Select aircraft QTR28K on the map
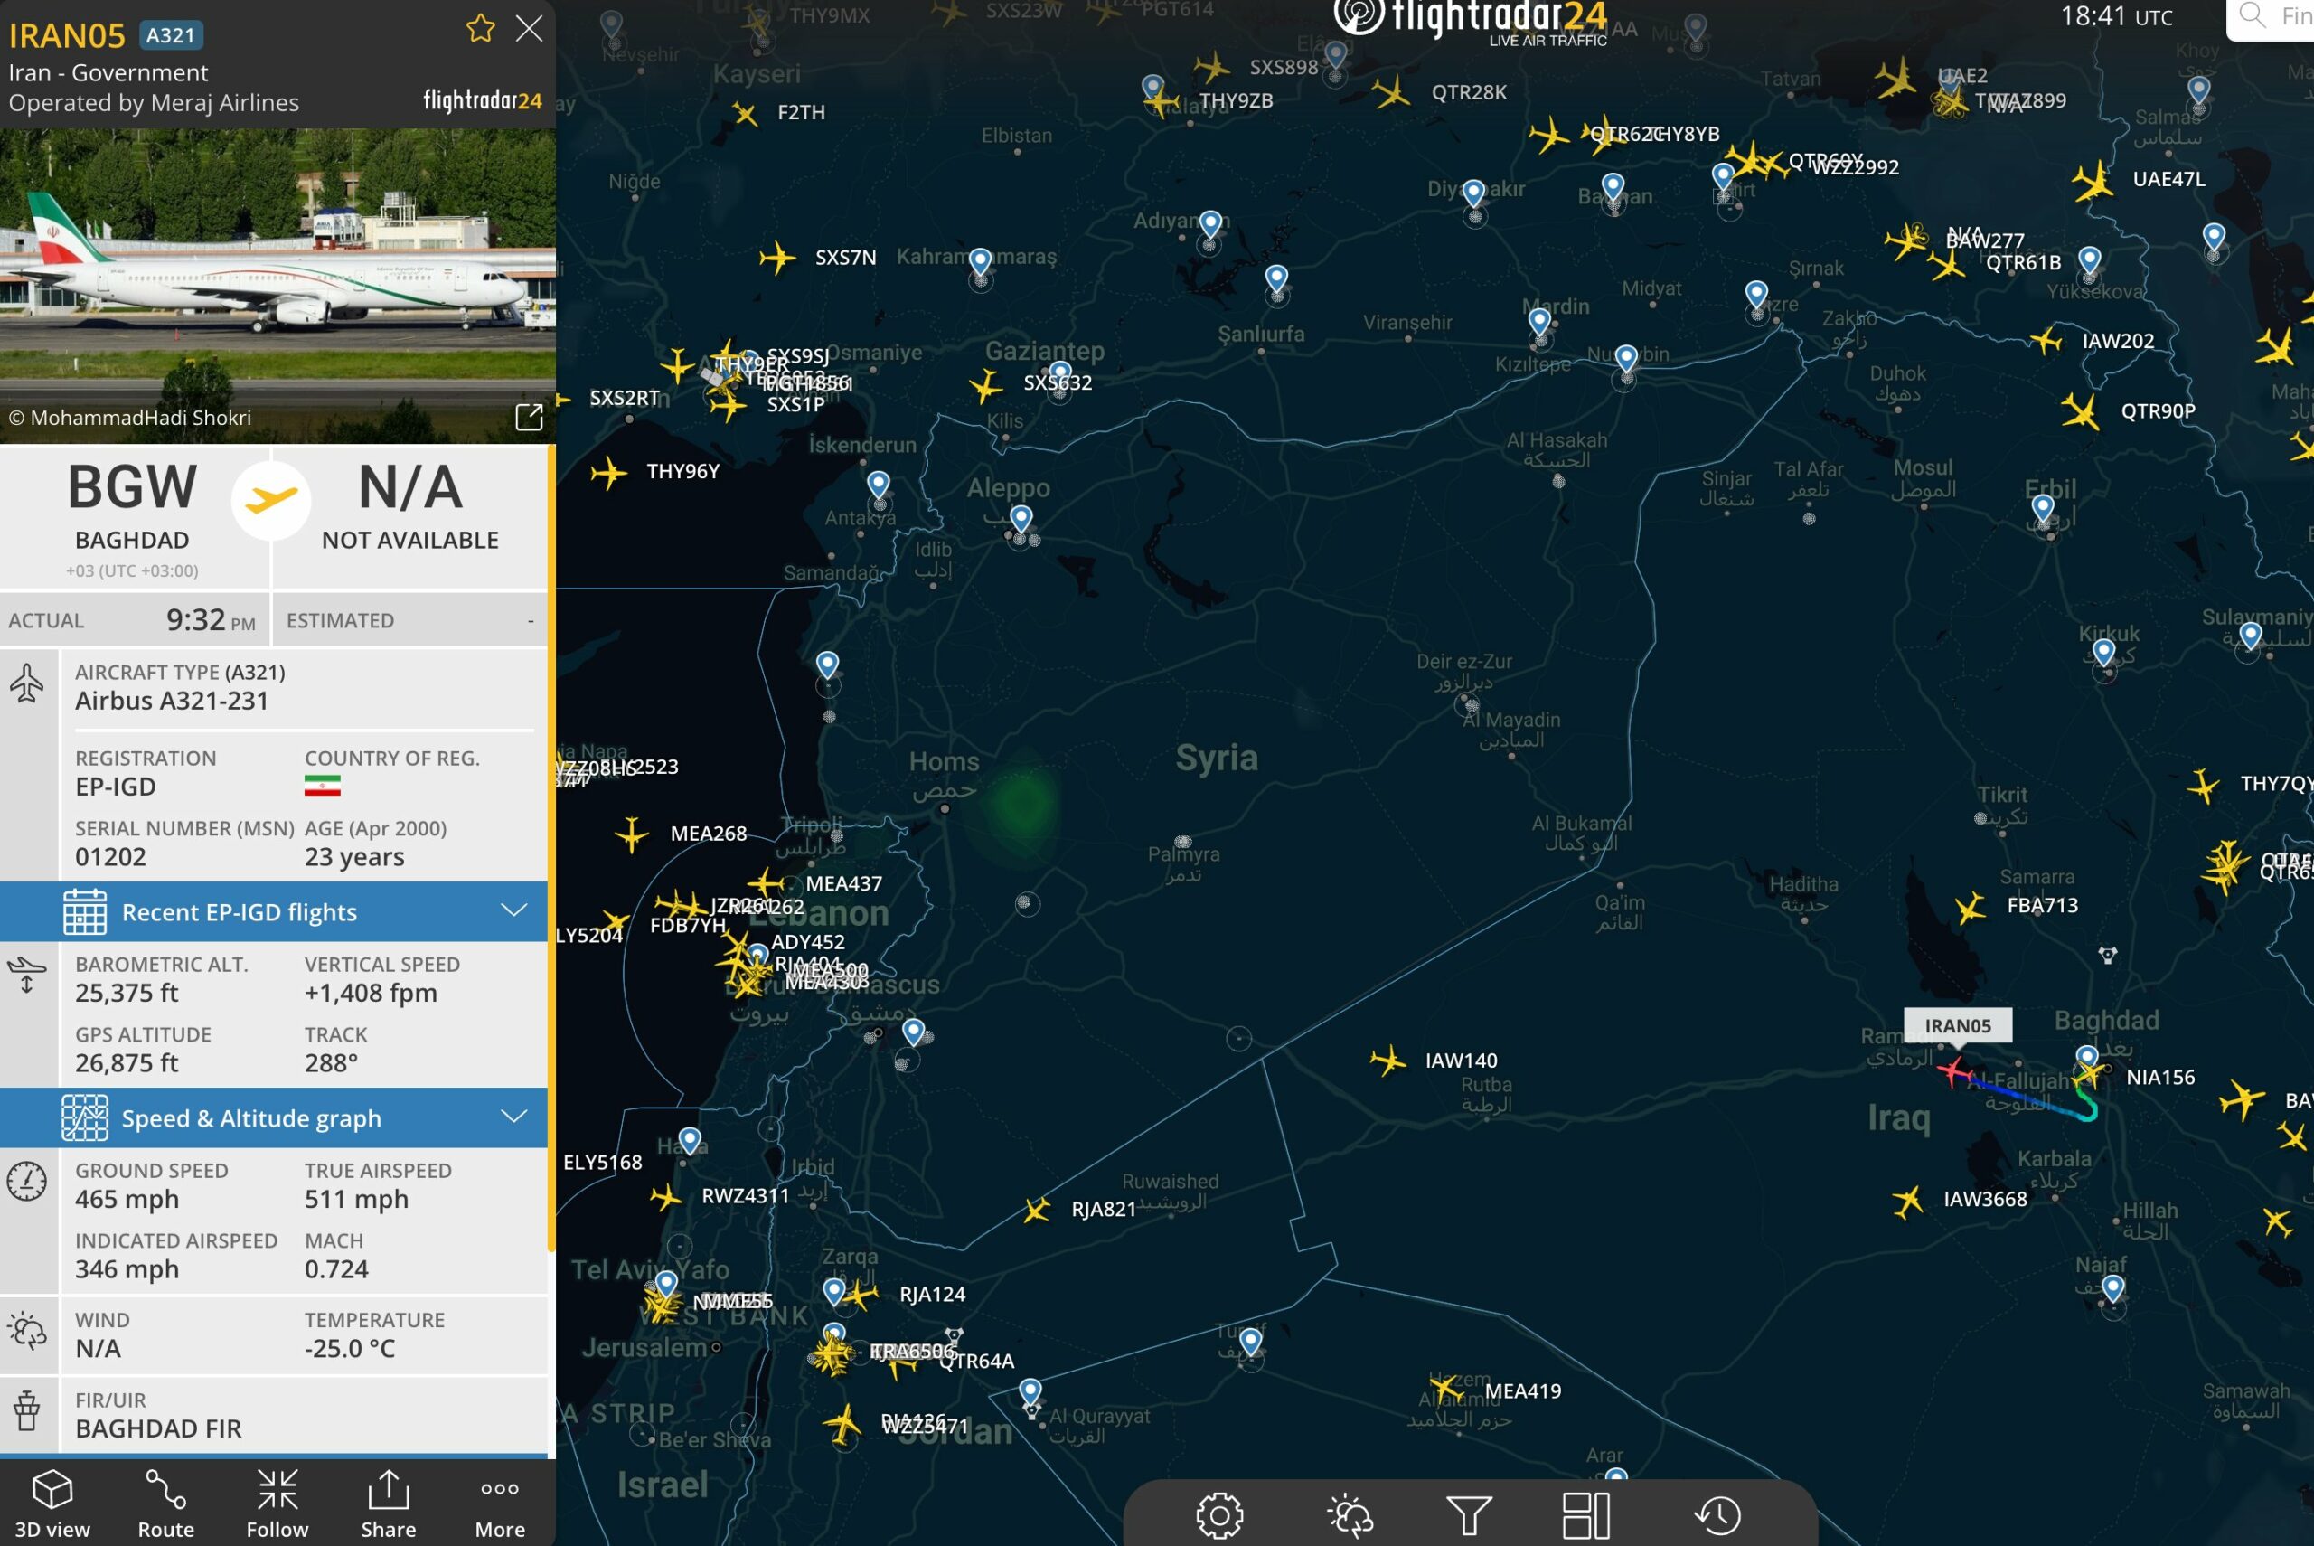This screenshot has width=2314, height=1546. tap(1391, 94)
